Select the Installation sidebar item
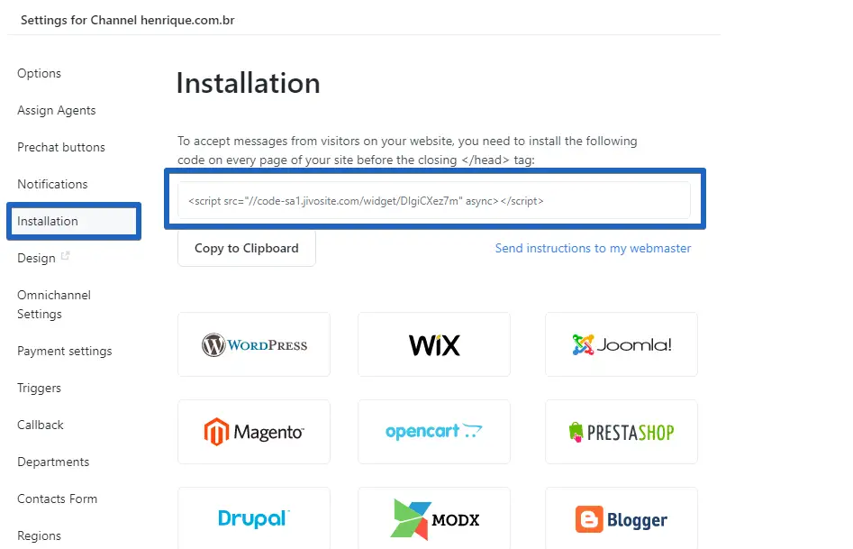 (x=74, y=221)
